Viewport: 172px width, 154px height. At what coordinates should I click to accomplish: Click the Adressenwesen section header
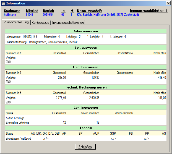tap(86, 31)
